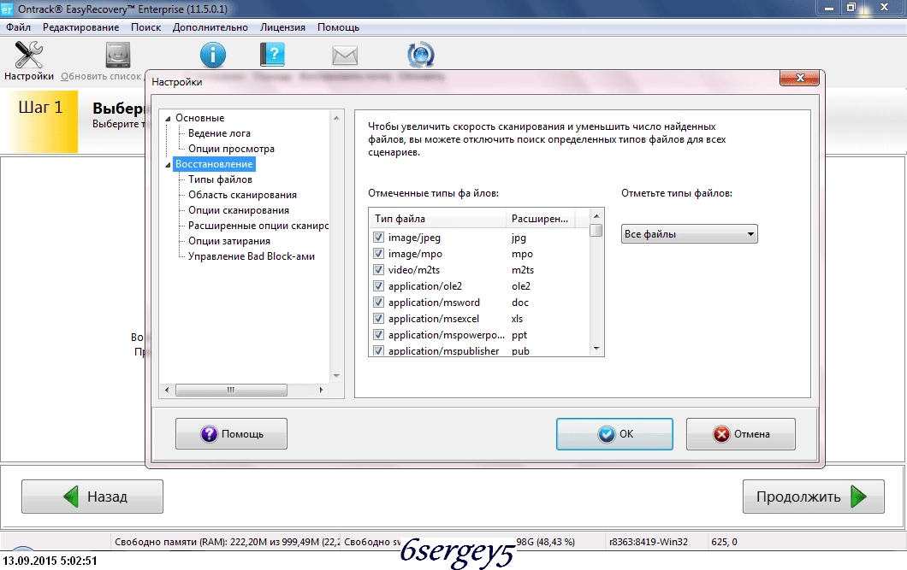Open the Лицензия menu
907x570 pixels.
tap(282, 27)
